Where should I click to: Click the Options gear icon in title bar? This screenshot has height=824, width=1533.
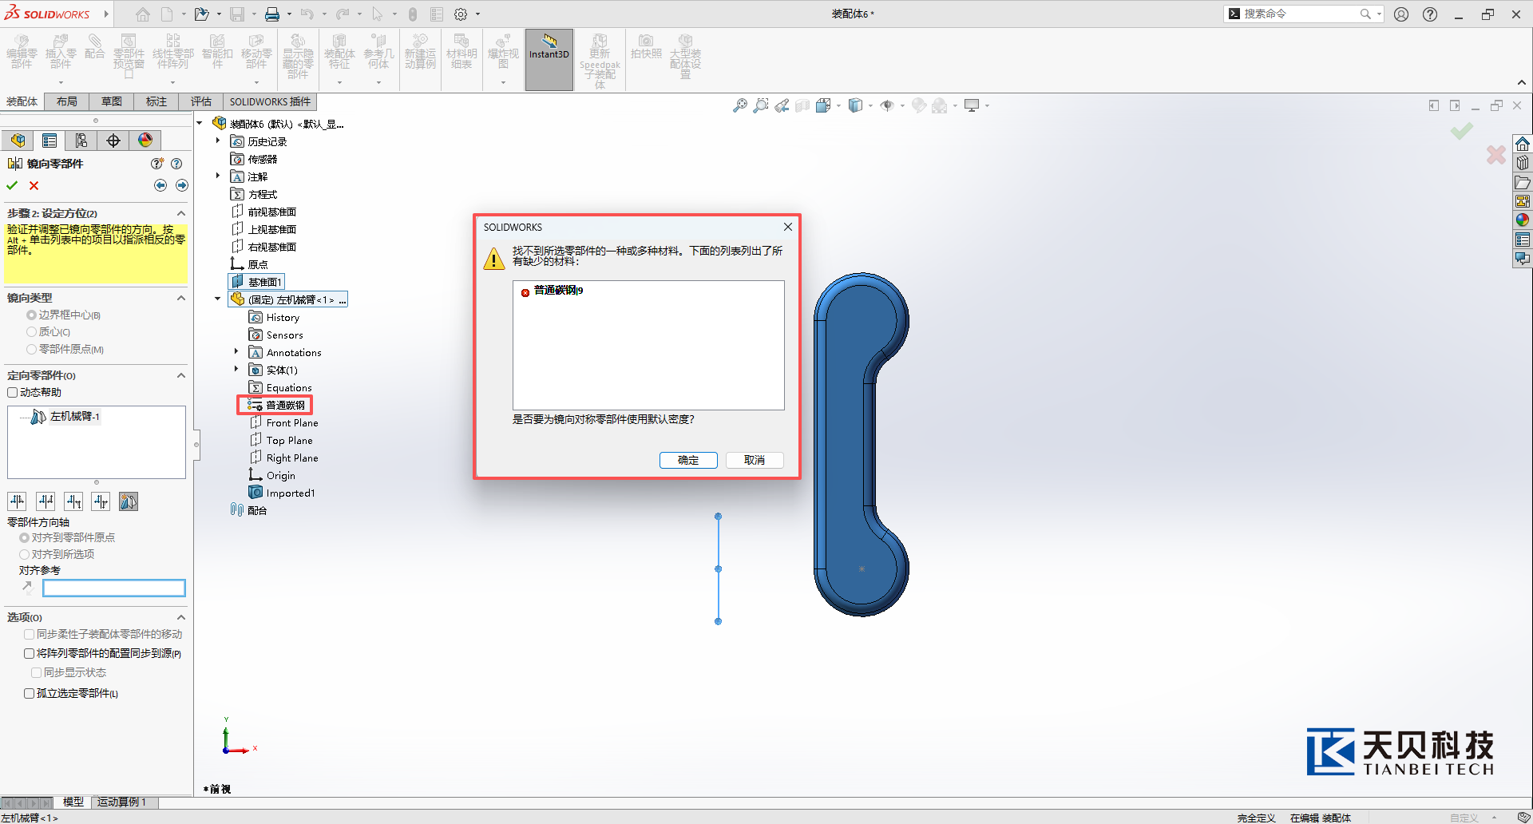click(461, 14)
